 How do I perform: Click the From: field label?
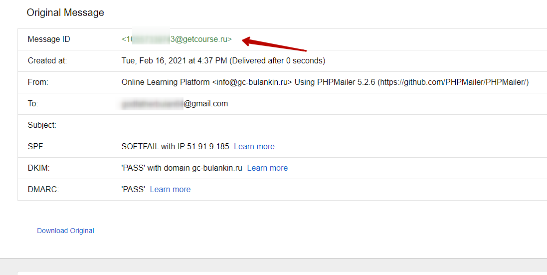[x=38, y=82]
